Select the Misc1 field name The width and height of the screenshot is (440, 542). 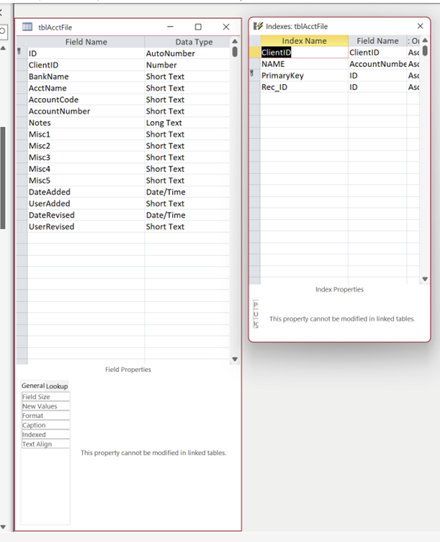click(x=86, y=134)
